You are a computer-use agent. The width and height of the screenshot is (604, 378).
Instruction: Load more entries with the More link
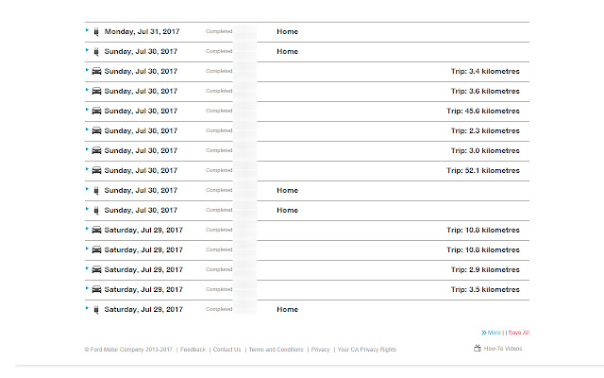click(495, 333)
